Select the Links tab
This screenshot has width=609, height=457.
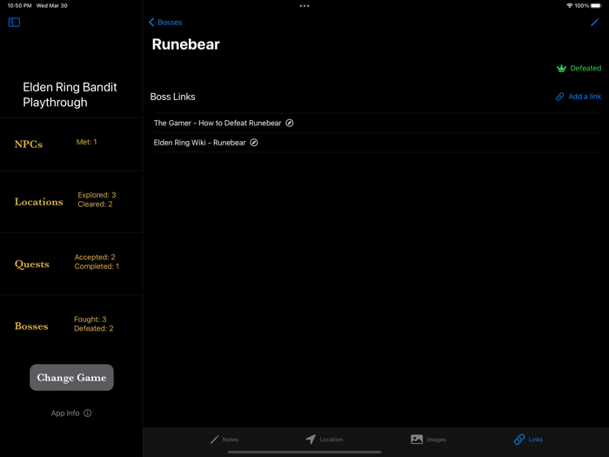tap(528, 440)
